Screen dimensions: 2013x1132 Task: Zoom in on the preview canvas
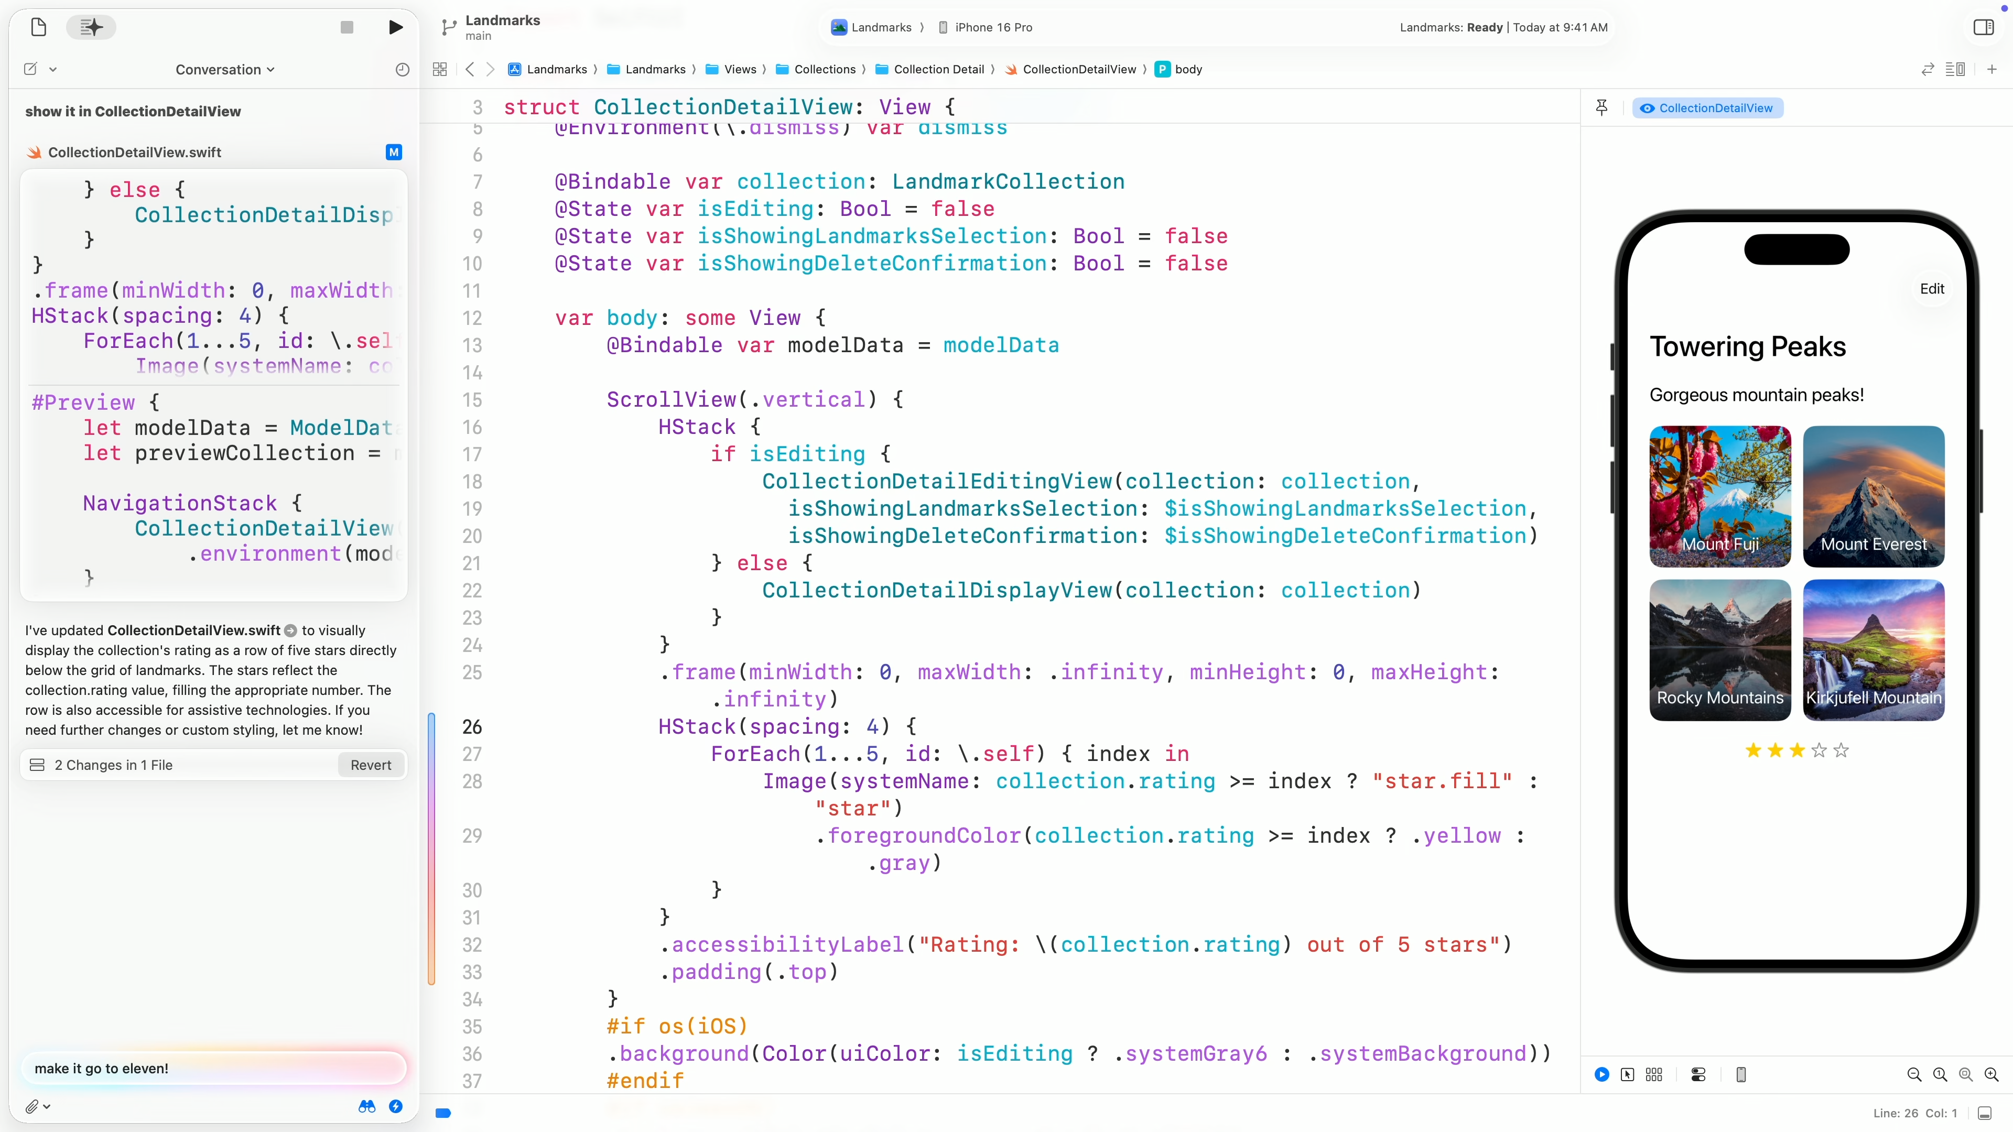point(1991,1074)
